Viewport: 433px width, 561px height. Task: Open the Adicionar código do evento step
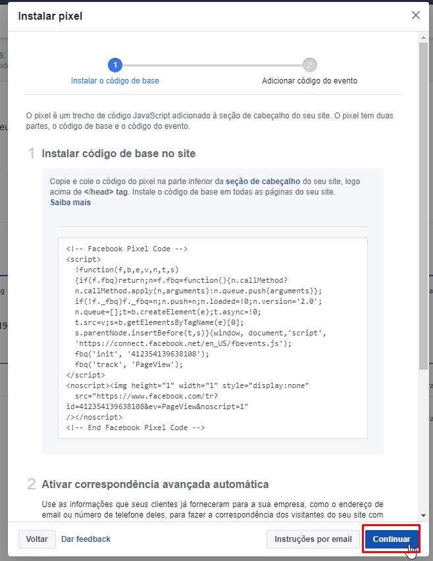(x=309, y=81)
